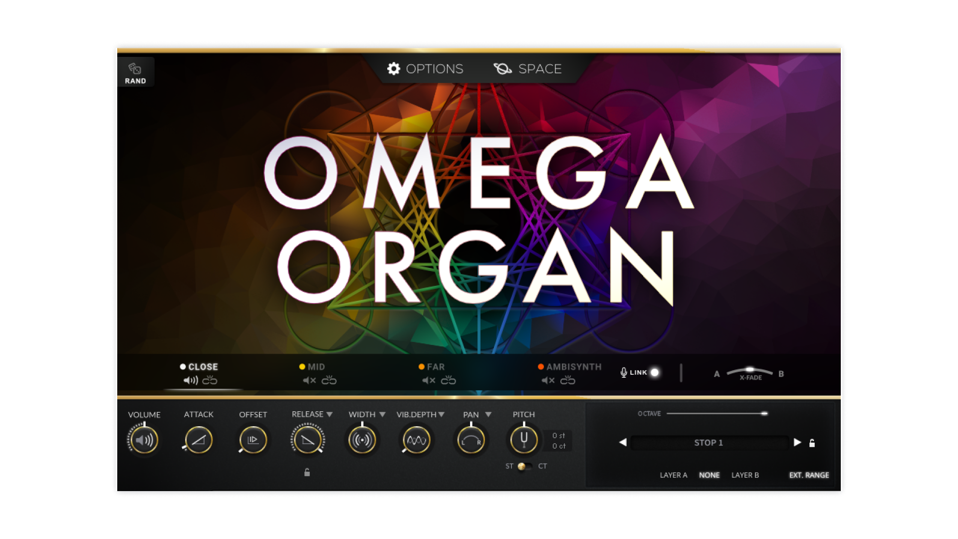This screenshot has width=958, height=539.
Task: Select the CLOSE mic position radio
Action: point(182,366)
